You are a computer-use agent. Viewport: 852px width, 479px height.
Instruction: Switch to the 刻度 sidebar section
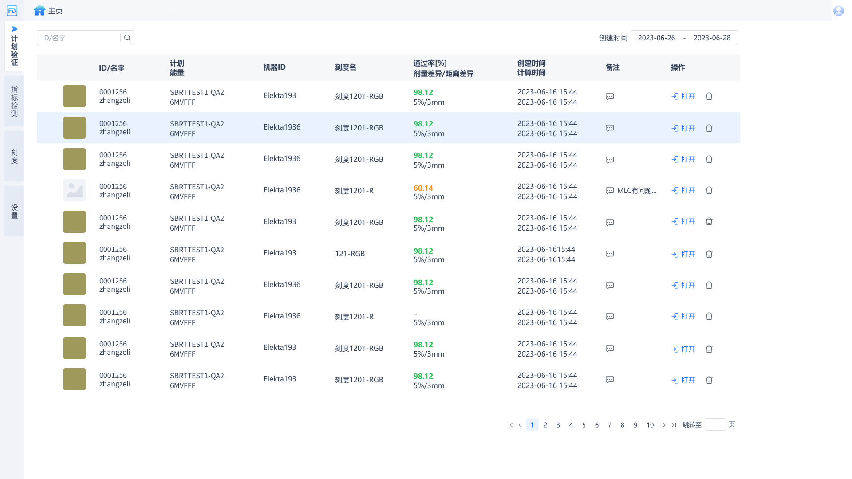click(x=14, y=156)
